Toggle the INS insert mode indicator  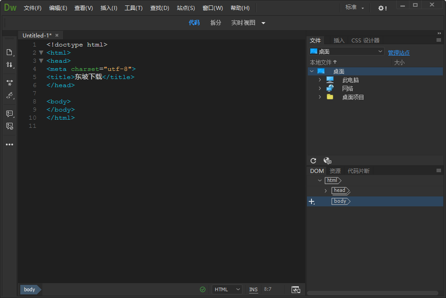tap(253, 289)
